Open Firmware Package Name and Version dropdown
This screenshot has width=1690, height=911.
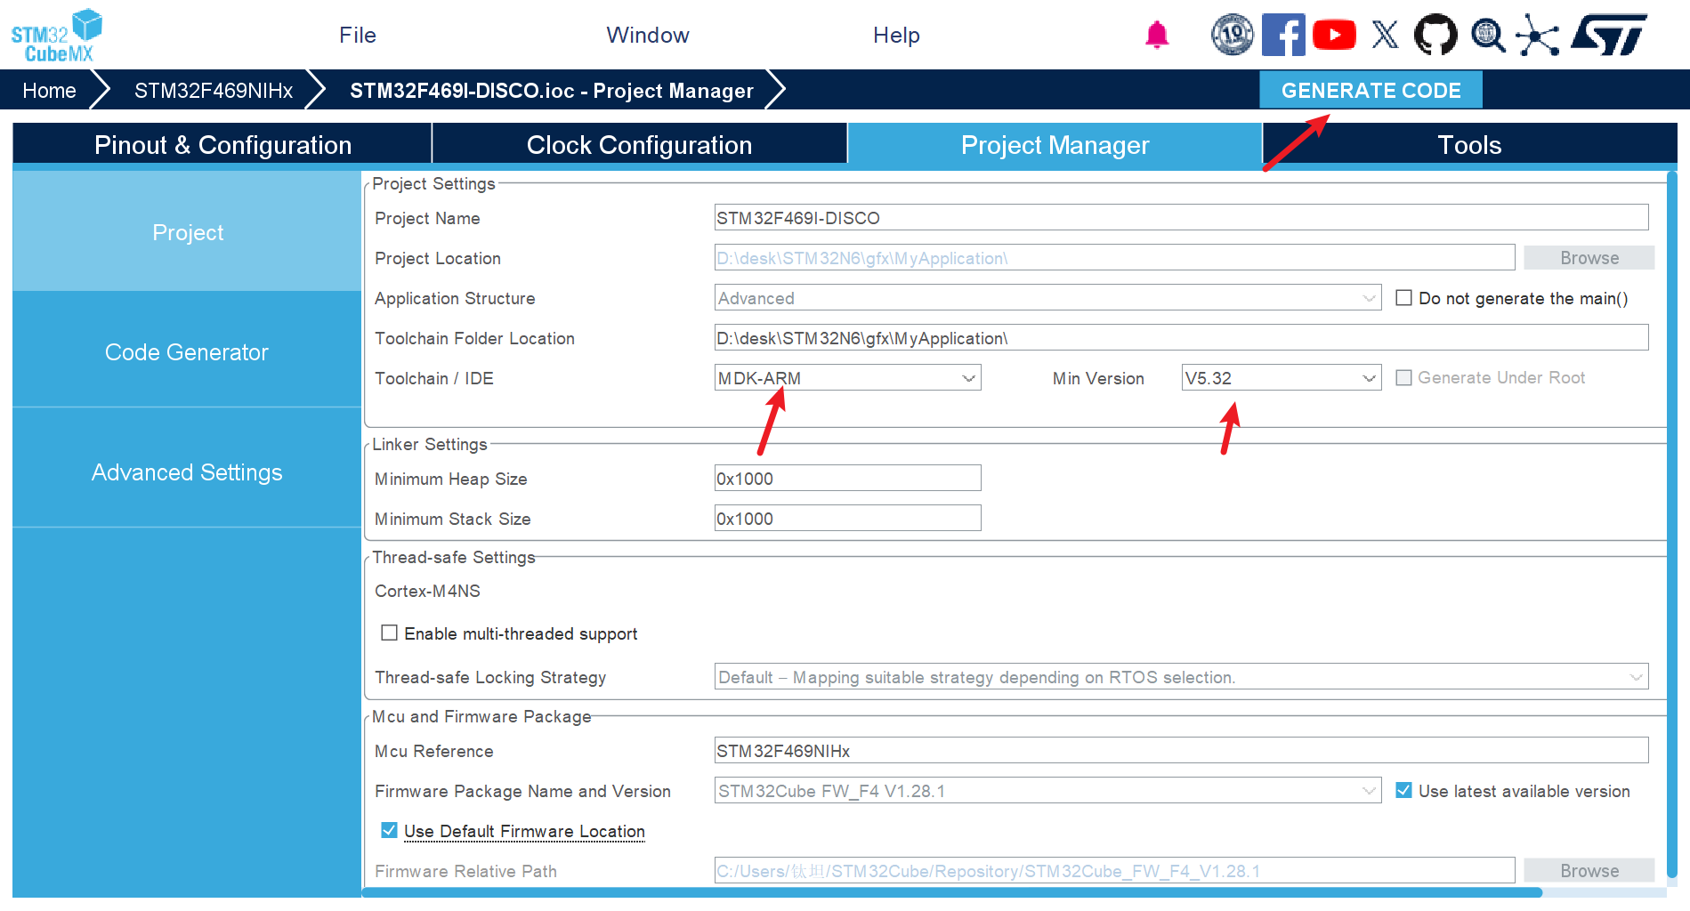[1047, 791]
